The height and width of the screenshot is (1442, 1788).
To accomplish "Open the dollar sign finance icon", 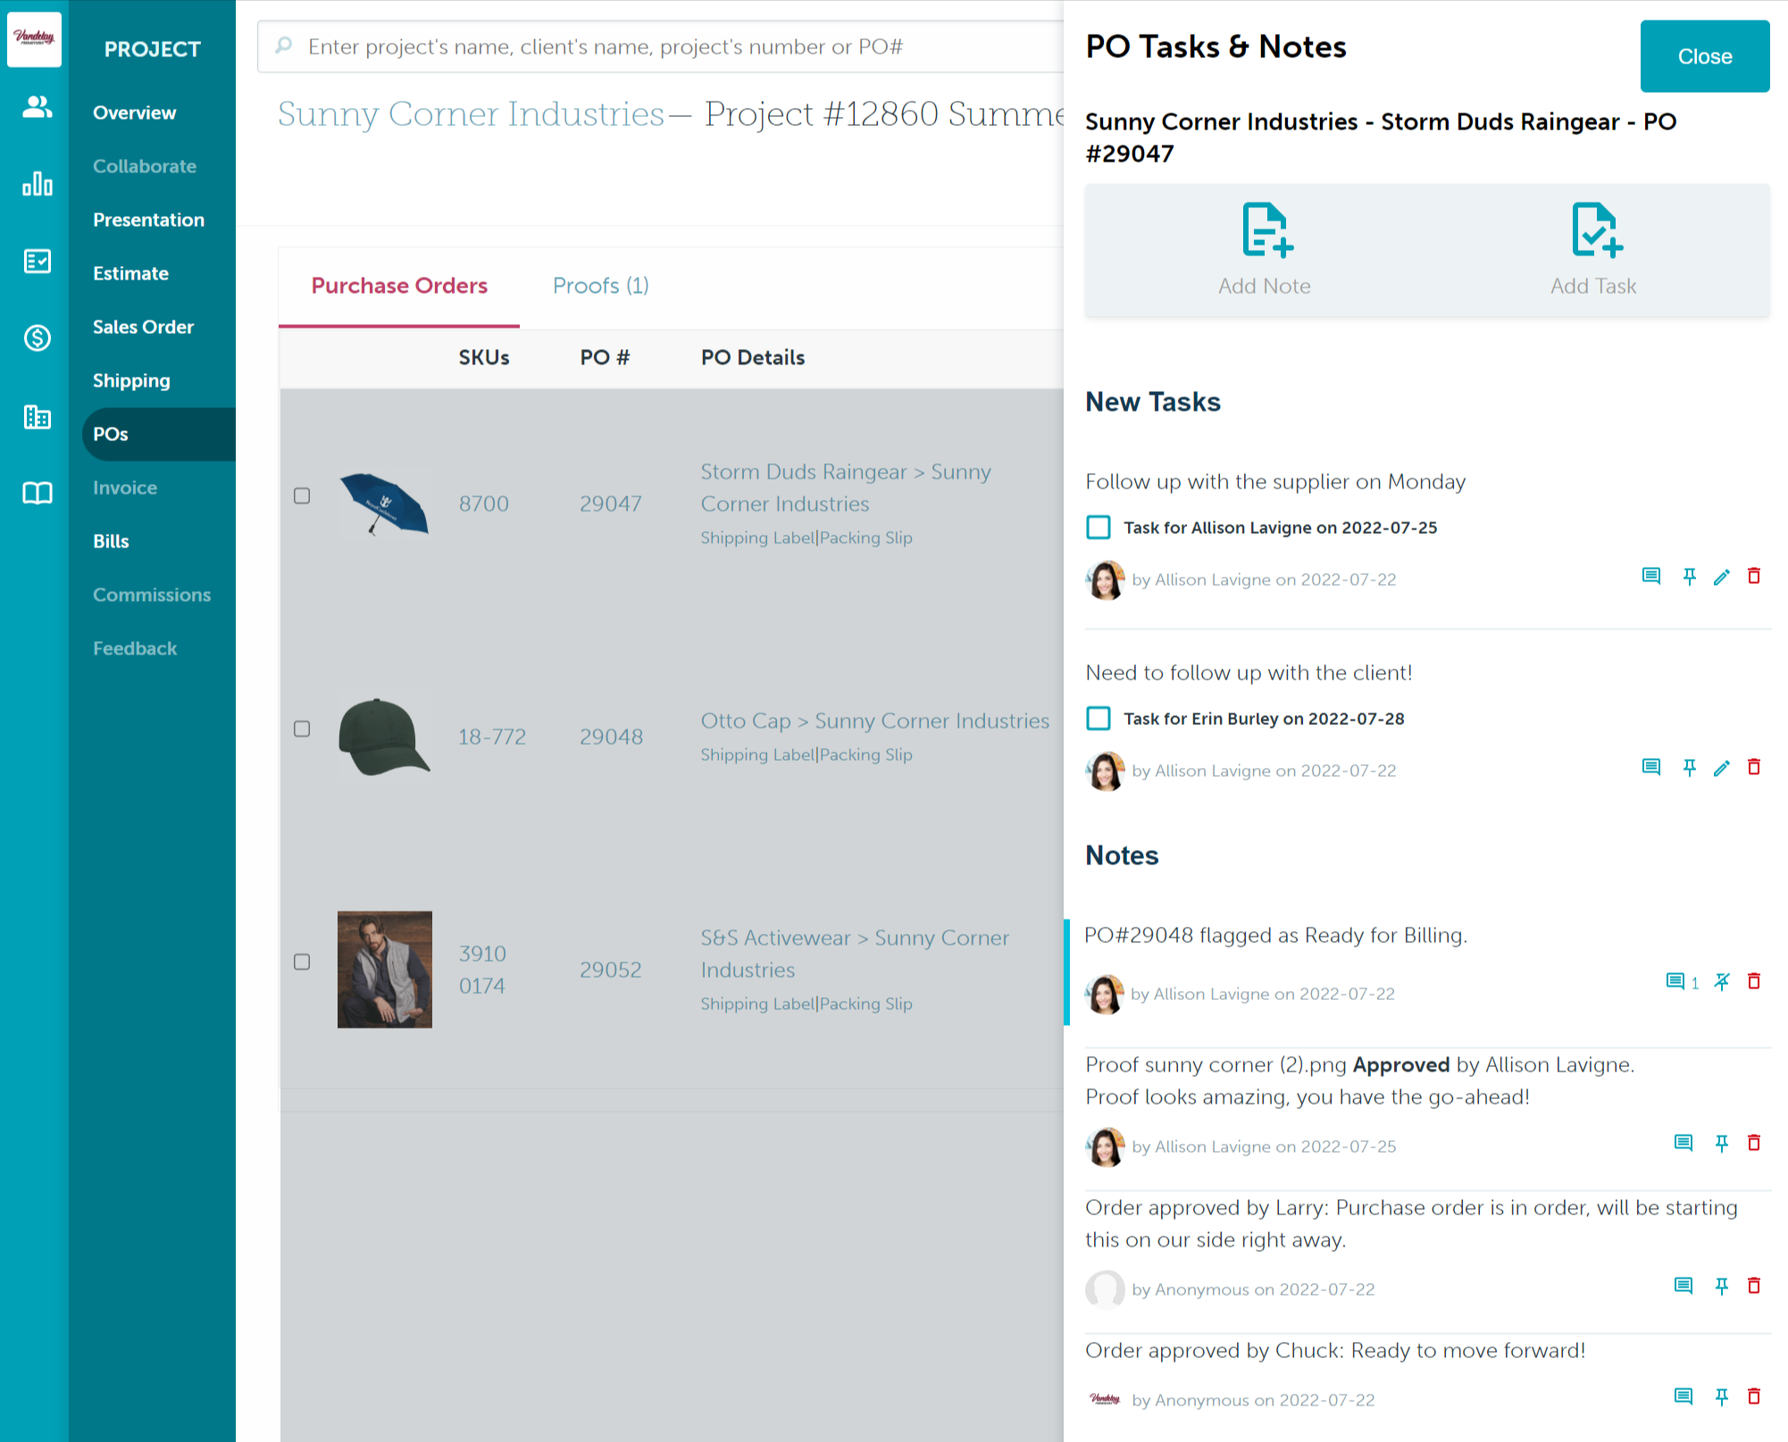I will [37, 338].
